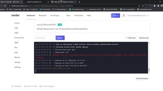Open Settings in the sidebar
The image size is (163, 91).
(x=18, y=67)
